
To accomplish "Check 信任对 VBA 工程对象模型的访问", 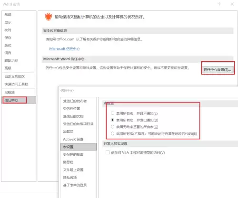I will (108, 152).
